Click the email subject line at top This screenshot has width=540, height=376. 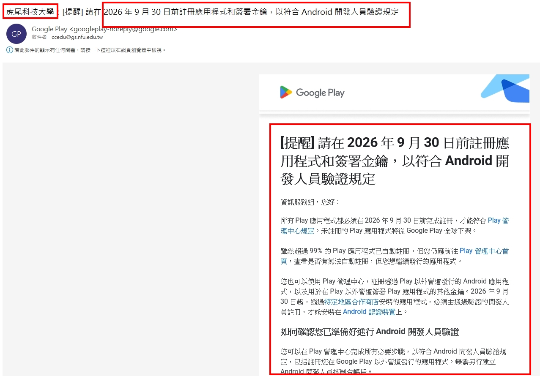pyautogui.click(x=202, y=12)
